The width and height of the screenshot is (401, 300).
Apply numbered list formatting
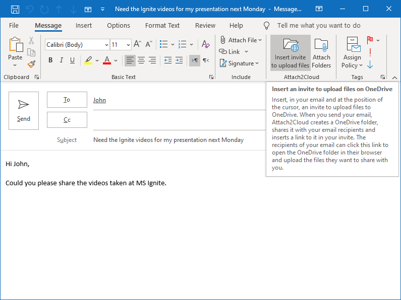coord(183,44)
